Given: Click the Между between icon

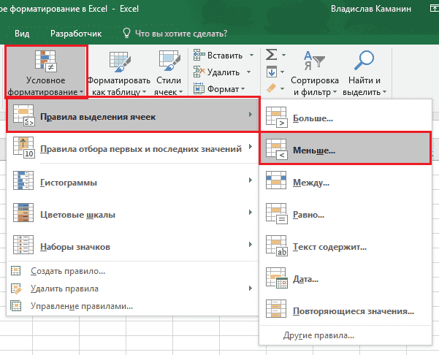Looking at the screenshot, I should point(276,180).
